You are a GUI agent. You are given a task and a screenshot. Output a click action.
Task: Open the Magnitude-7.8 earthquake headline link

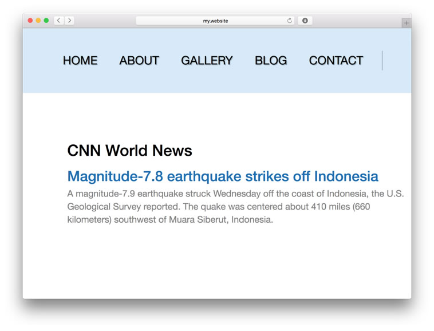223,176
